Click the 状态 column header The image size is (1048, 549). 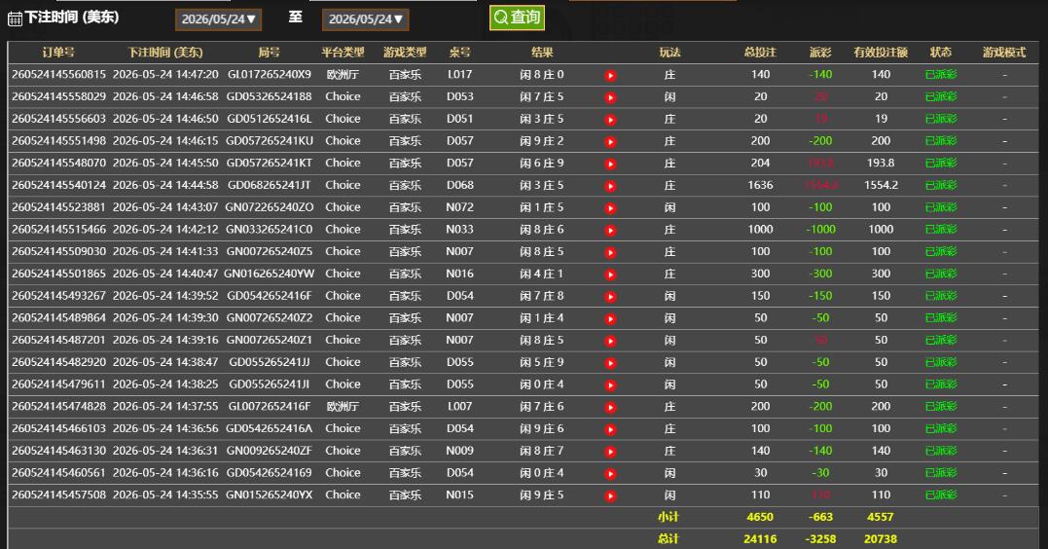(x=940, y=53)
